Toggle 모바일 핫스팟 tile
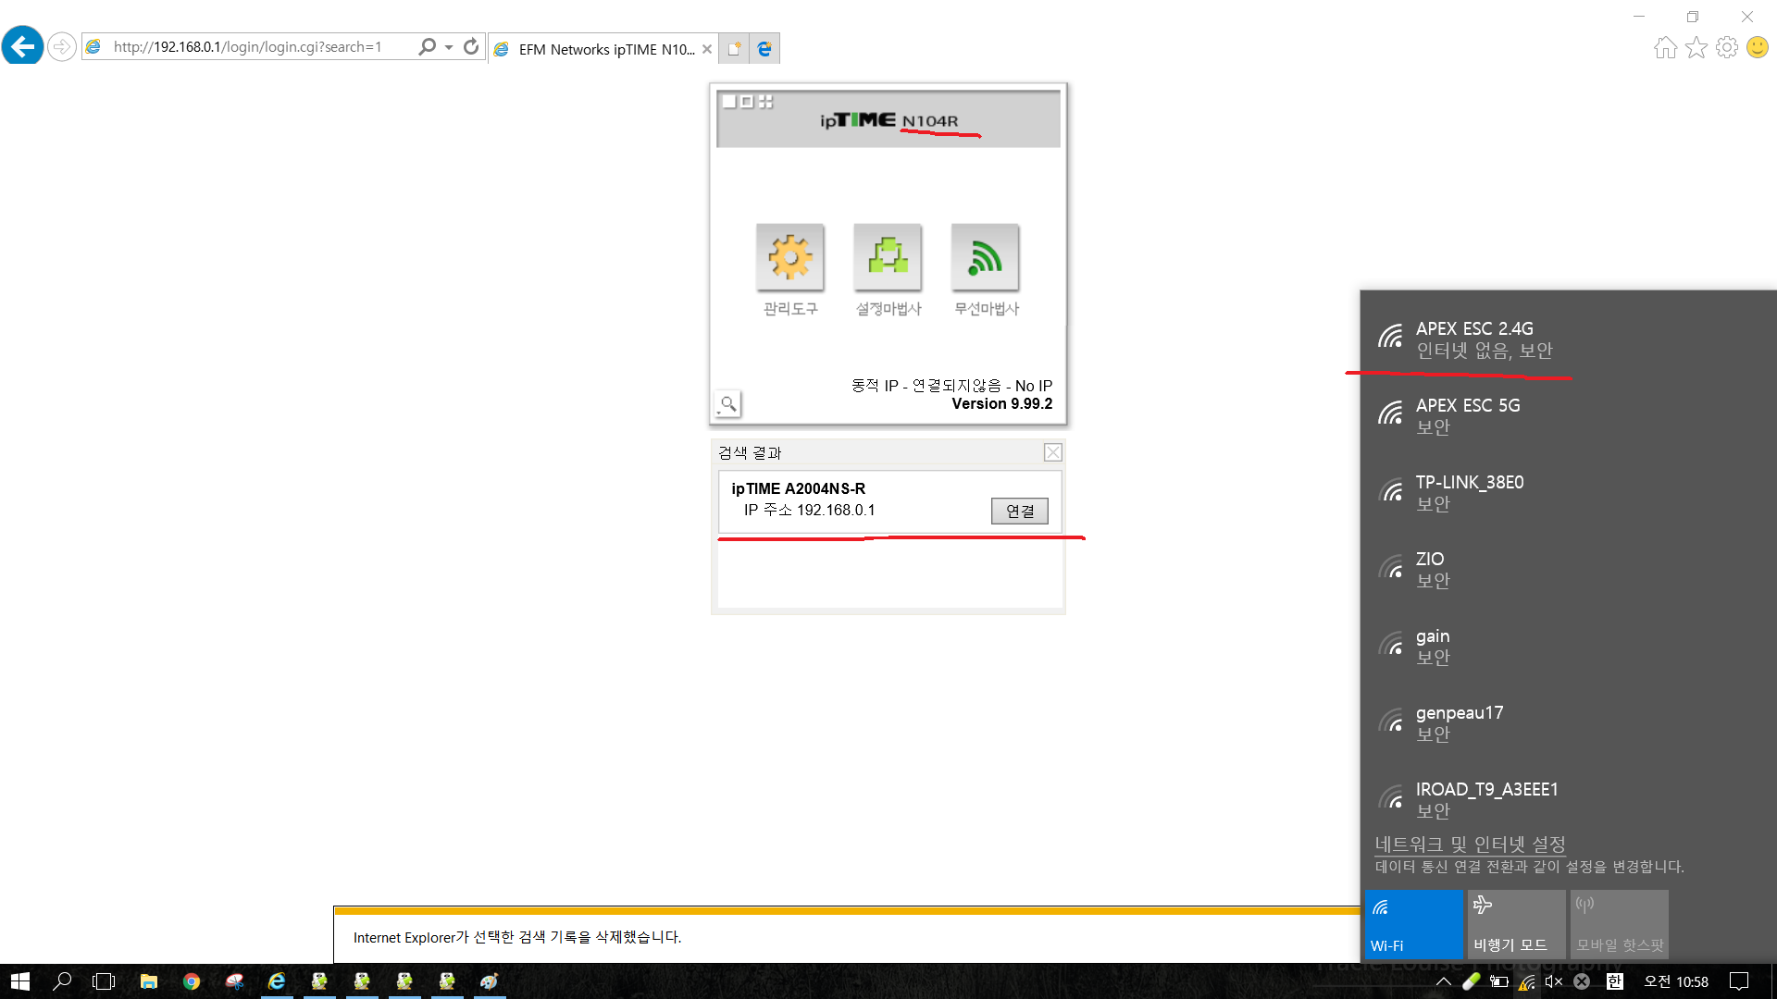The image size is (1777, 999). point(1619,924)
